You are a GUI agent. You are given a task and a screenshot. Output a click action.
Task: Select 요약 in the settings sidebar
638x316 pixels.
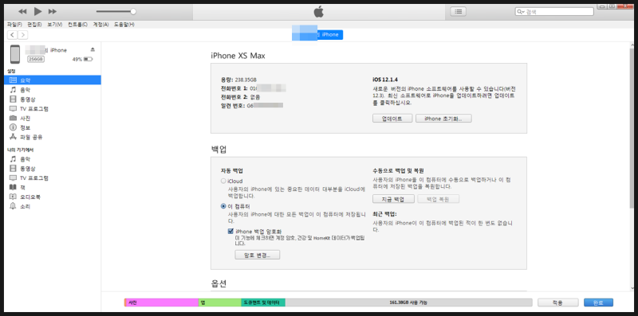(53, 80)
